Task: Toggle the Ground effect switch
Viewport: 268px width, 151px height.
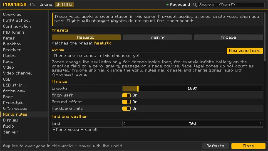Action: [x=127, y=102]
